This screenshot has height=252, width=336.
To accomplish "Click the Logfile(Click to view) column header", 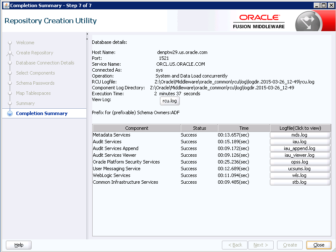I will click(x=300, y=128).
